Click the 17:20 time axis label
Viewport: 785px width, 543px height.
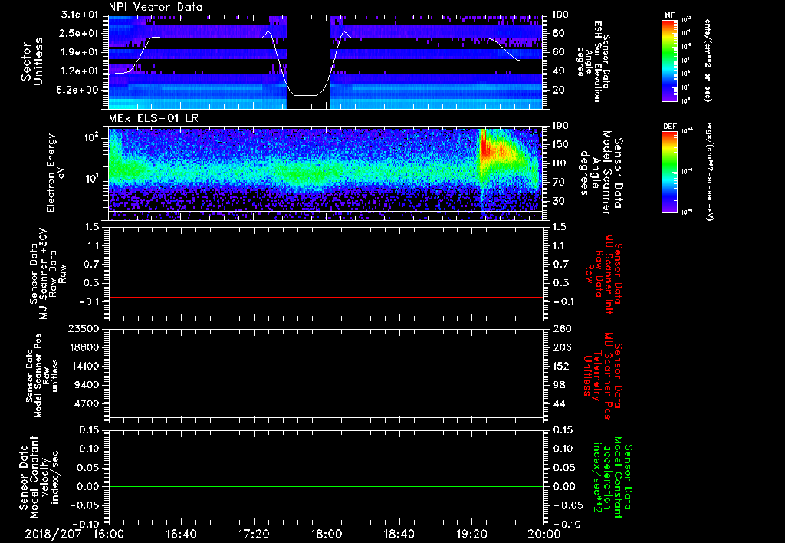[254, 534]
